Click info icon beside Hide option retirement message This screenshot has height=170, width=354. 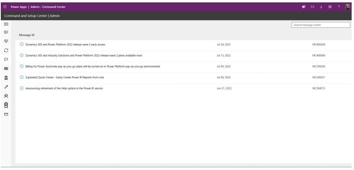[x=22, y=89]
